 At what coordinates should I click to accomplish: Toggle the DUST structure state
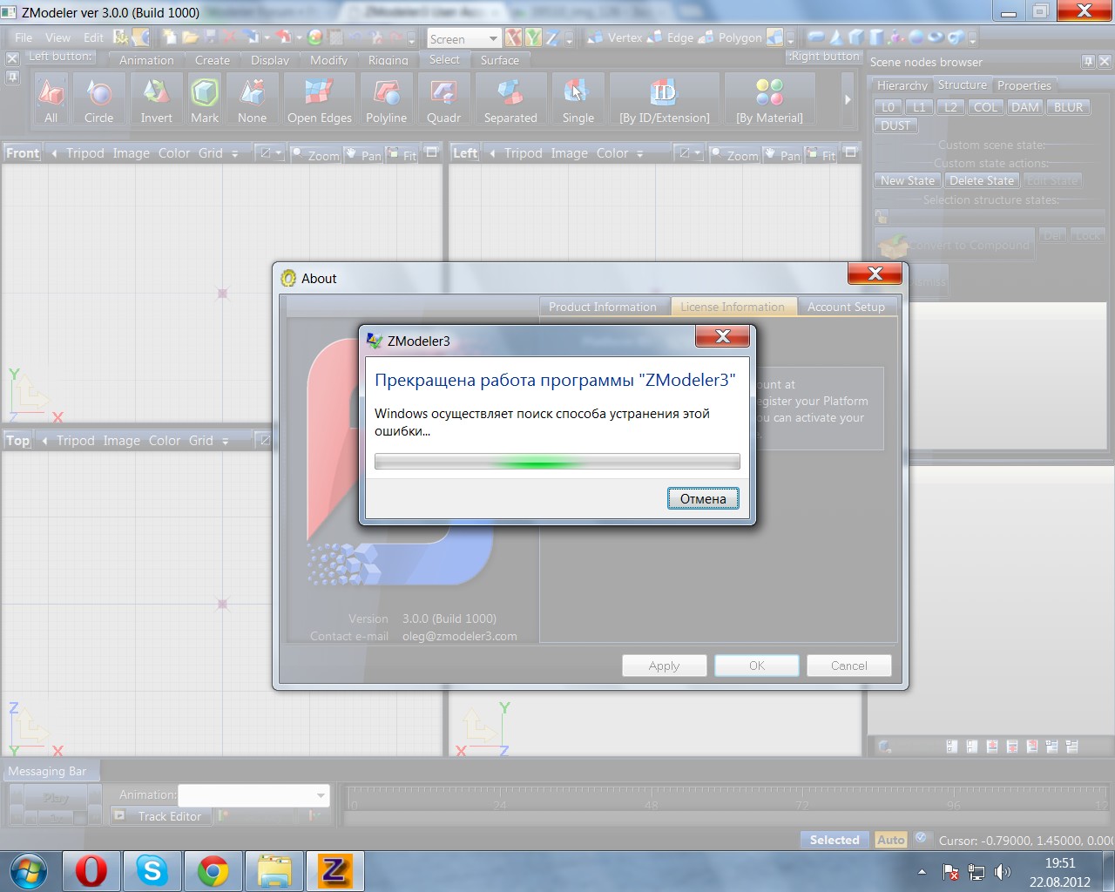pyautogui.click(x=895, y=125)
